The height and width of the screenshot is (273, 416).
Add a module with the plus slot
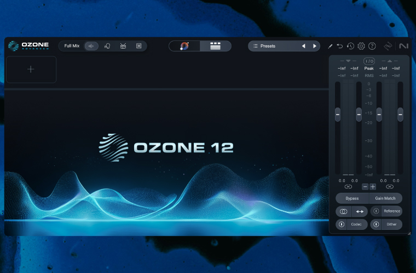click(31, 69)
